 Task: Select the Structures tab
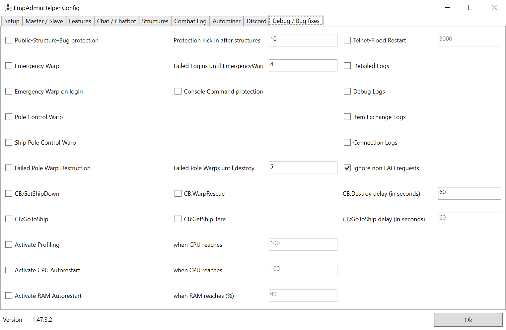point(155,21)
